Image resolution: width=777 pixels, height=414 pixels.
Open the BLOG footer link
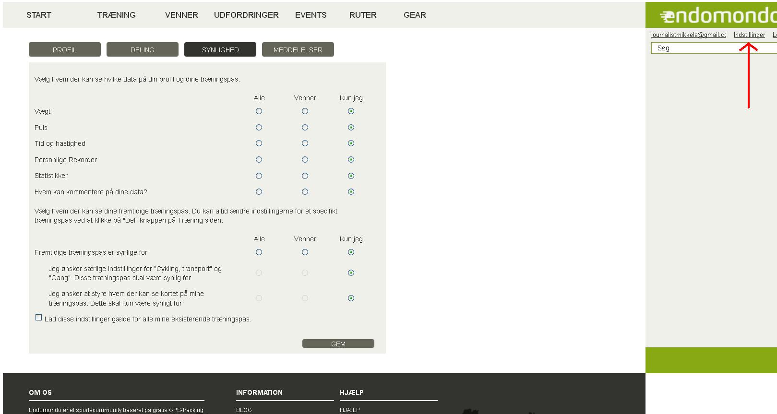click(x=244, y=410)
